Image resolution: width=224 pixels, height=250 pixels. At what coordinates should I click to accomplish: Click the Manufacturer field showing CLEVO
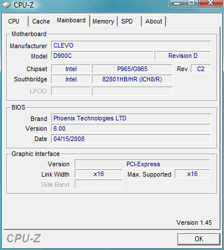[x=131, y=45]
